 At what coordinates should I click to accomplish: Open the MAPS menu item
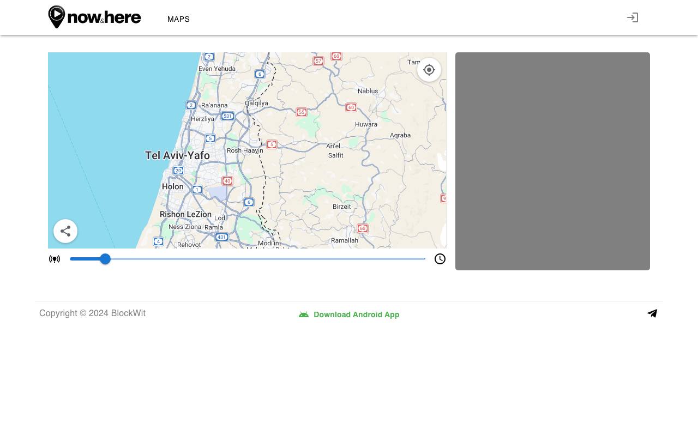[178, 19]
